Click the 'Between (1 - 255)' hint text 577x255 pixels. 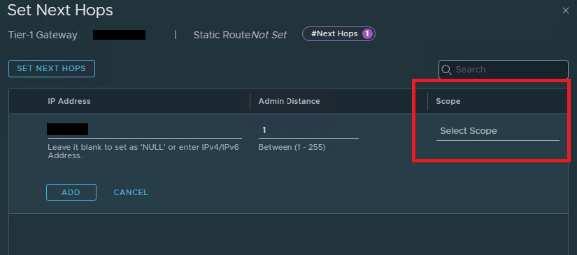tap(292, 147)
